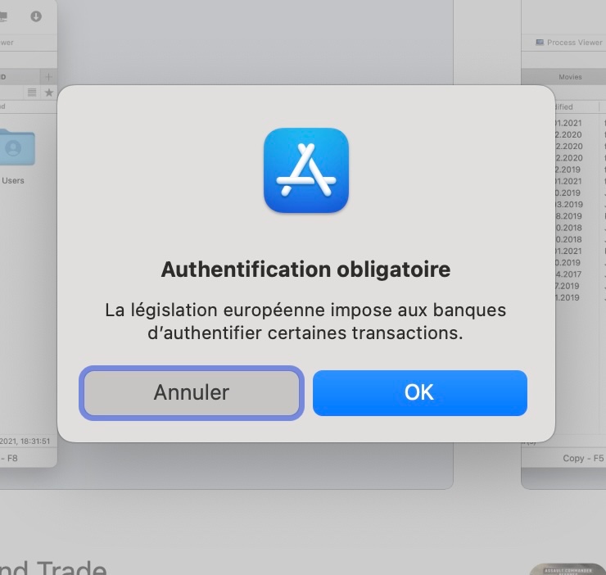Click the dialog title Authentification obligatoire
Image resolution: width=606 pixels, height=575 pixels.
(x=305, y=269)
